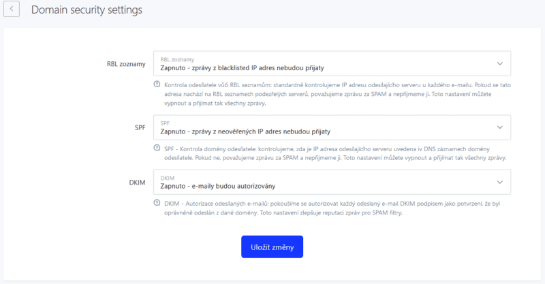Click 'Zapnuto - zprávy z blacklisted IP' value
This screenshot has width=545, height=284.
click(x=242, y=68)
